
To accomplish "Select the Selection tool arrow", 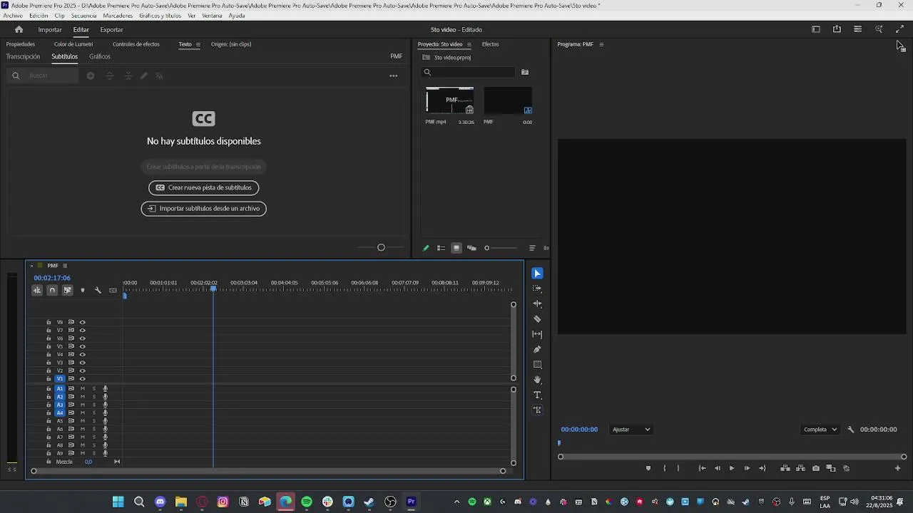I will (537, 274).
